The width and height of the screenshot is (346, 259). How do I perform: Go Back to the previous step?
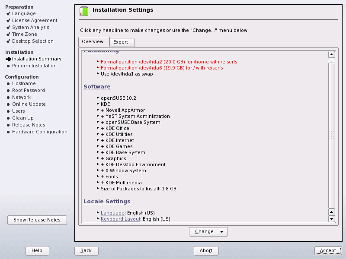point(86,251)
